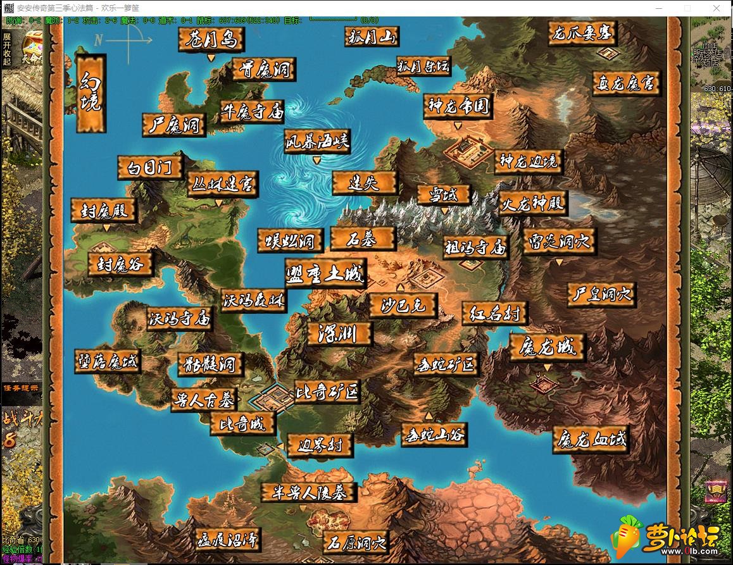Select the 兽人古墓 sign
Viewport: 733px width, 565px height.
click(204, 400)
